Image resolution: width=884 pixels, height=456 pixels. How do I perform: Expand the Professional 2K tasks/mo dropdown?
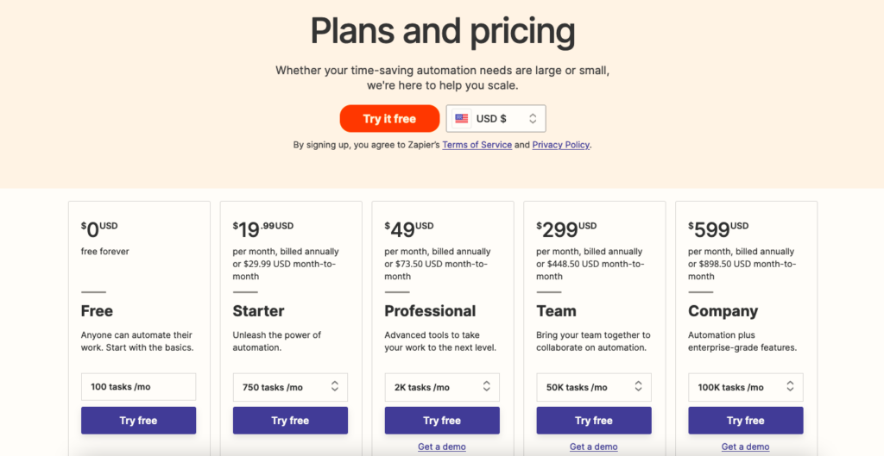442,387
